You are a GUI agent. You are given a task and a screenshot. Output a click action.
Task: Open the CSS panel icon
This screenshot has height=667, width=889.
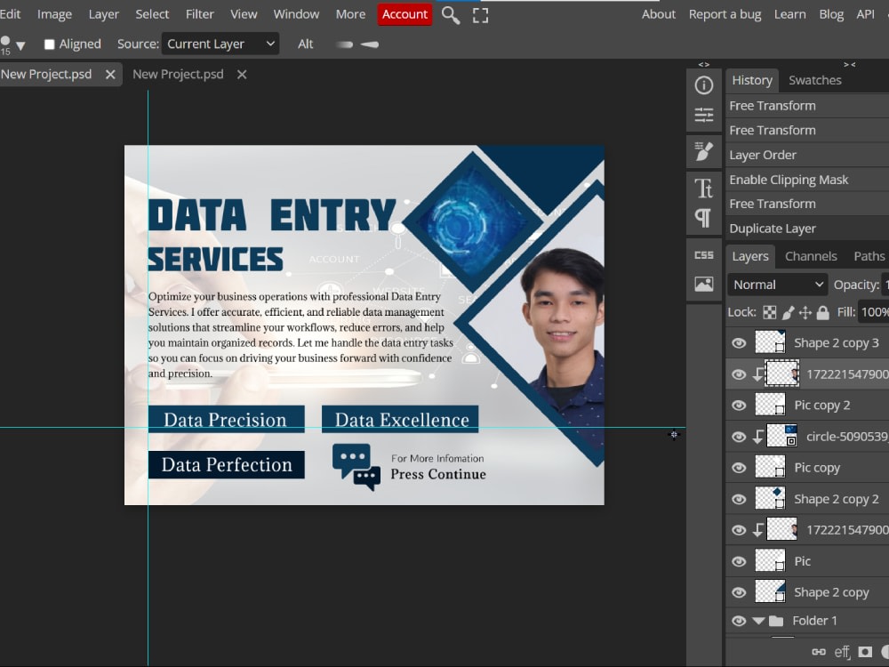coord(703,255)
